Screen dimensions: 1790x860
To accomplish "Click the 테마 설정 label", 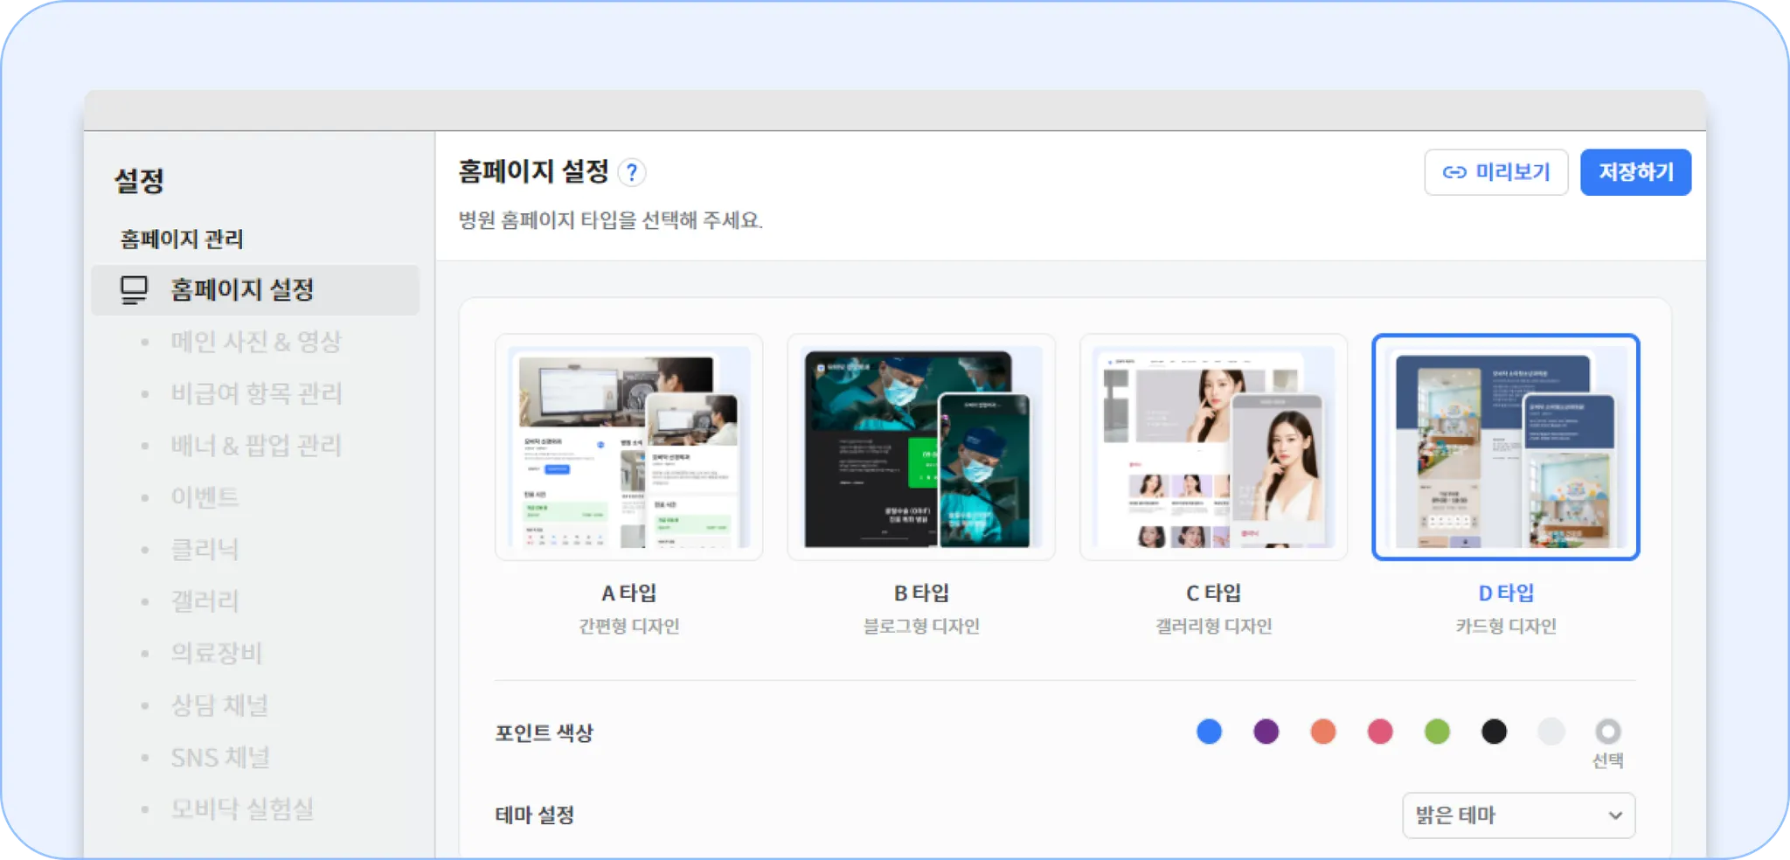I will 534,815.
